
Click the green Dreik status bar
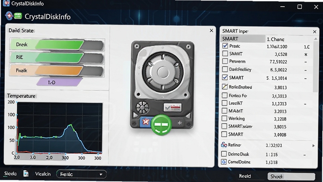tap(57, 44)
